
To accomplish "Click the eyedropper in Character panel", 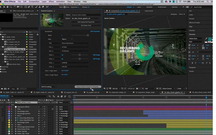I will coord(206,39).
